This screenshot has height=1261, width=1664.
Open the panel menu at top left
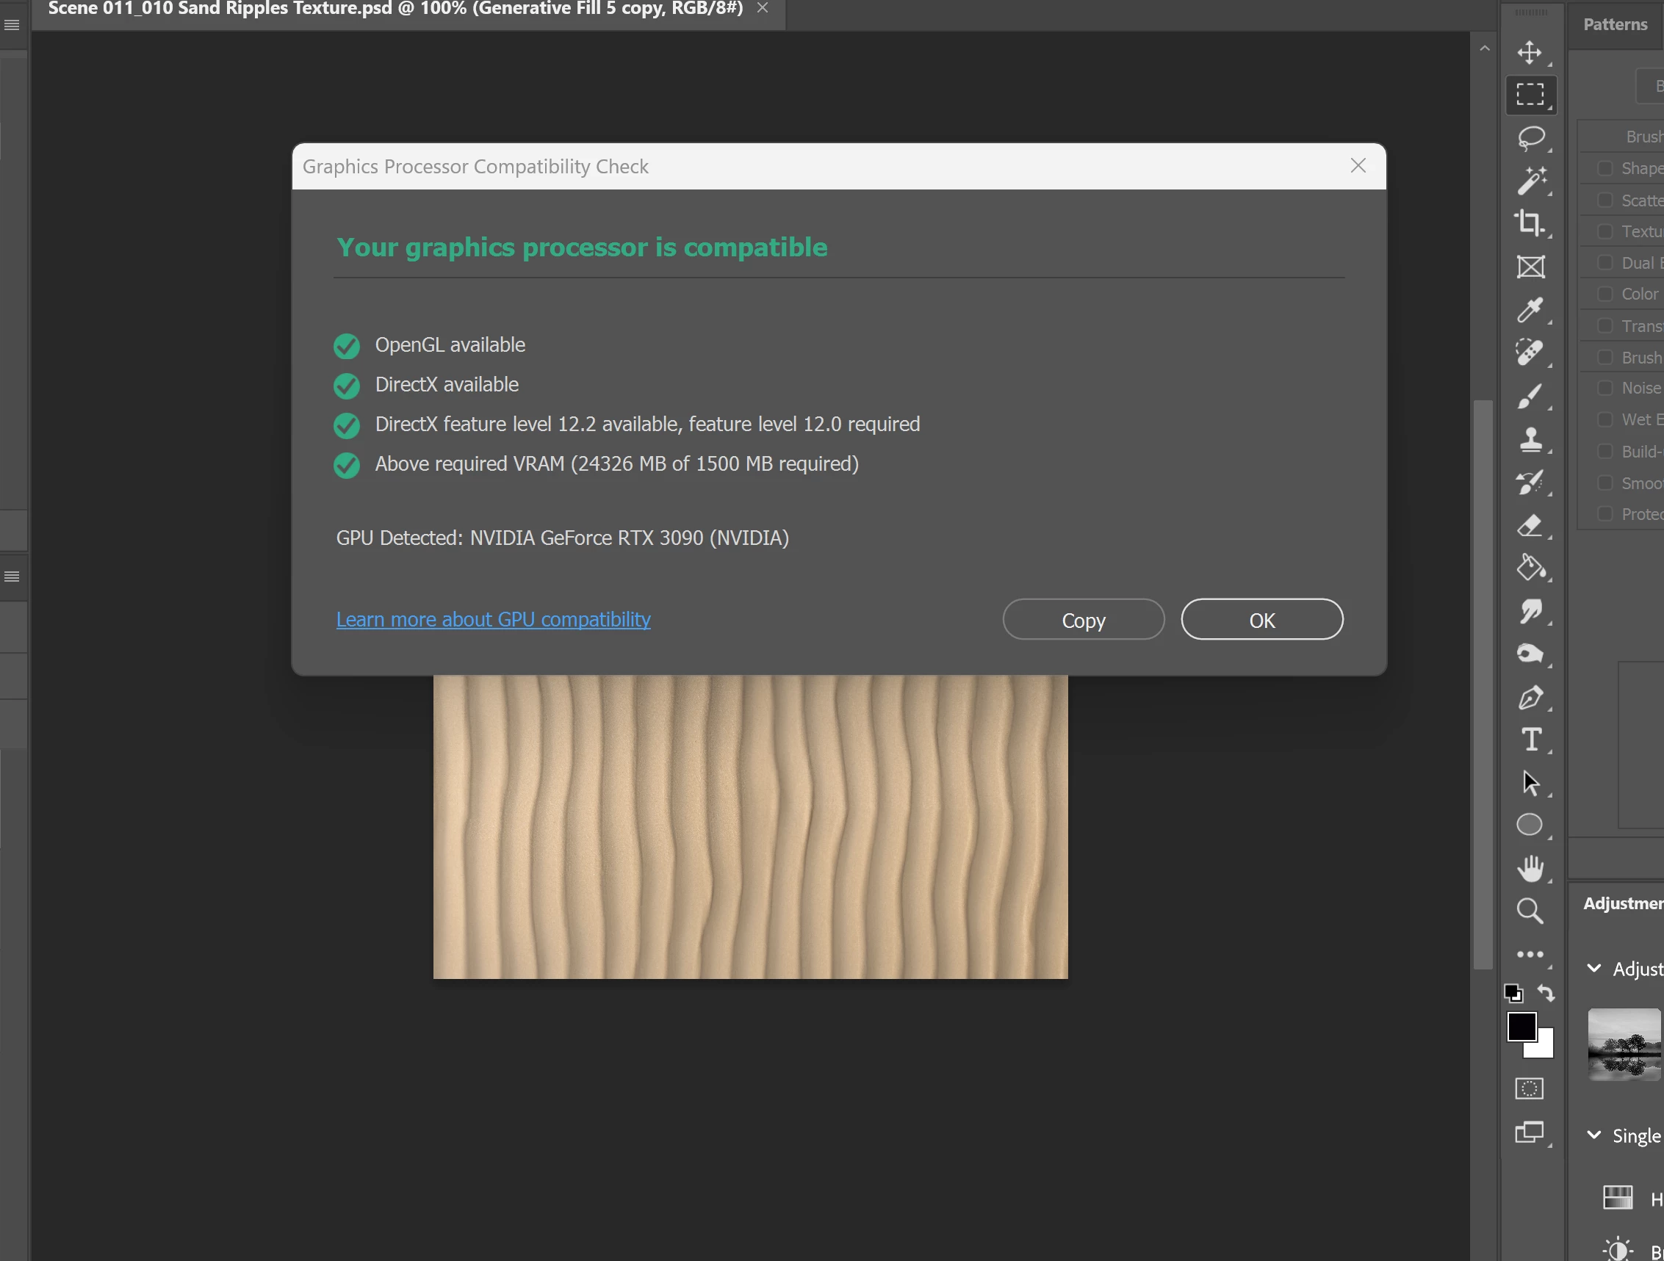click(x=12, y=25)
